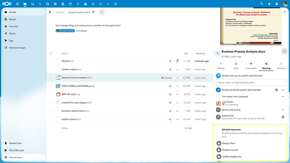Open more options for shared link
The height and width of the screenshot is (163, 290).
pos(283,90)
